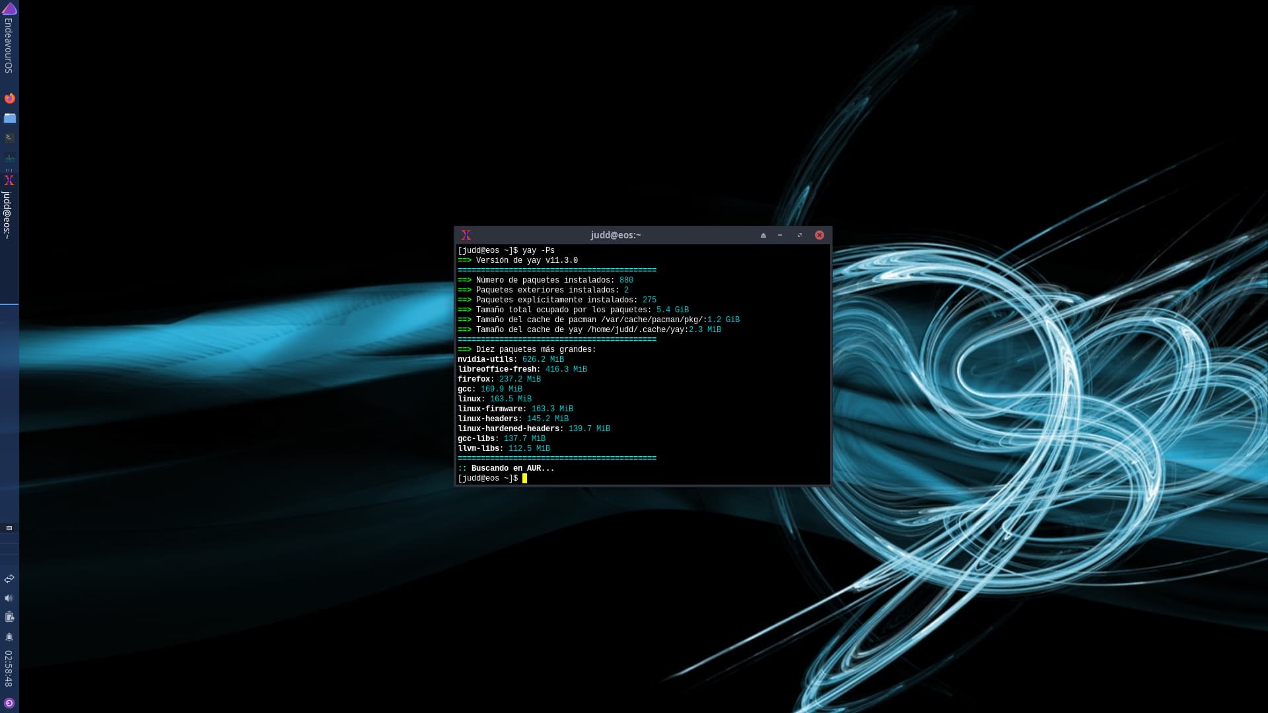The width and height of the screenshot is (1268, 713).
Task: Shade the terminal window with the roll-up button
Action: click(763, 235)
